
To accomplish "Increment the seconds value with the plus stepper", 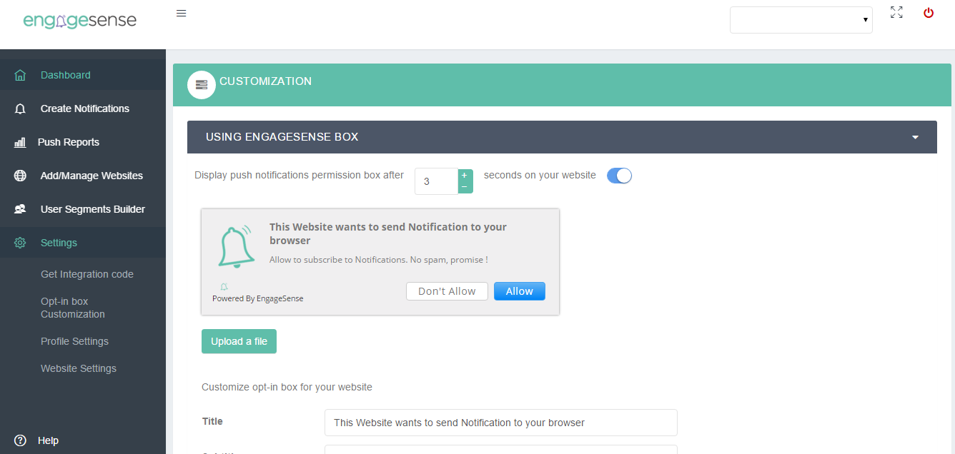I will pos(464,174).
